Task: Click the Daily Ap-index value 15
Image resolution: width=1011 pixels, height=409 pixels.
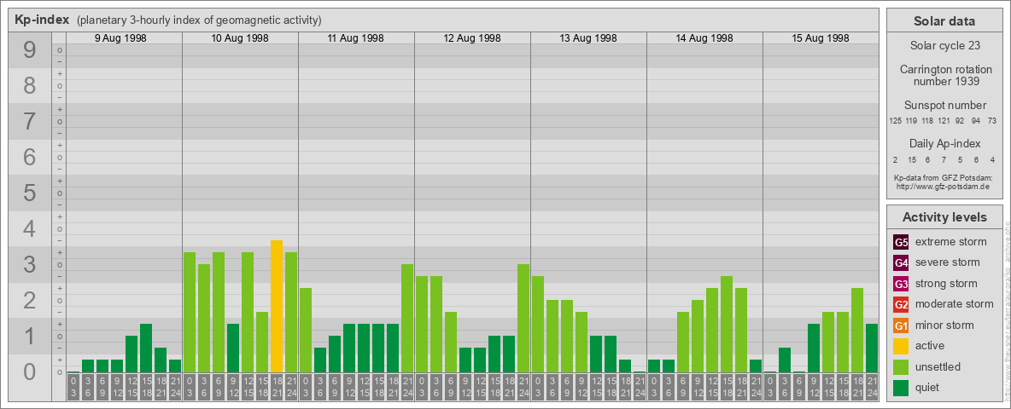Action: (x=911, y=159)
